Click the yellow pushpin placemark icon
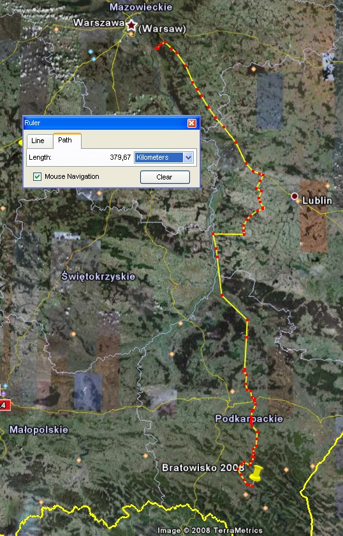Viewport: 343px width, 536px height. tap(256, 473)
